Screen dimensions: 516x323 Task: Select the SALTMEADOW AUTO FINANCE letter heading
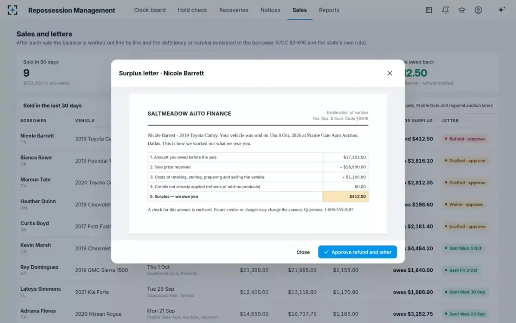[189, 114]
